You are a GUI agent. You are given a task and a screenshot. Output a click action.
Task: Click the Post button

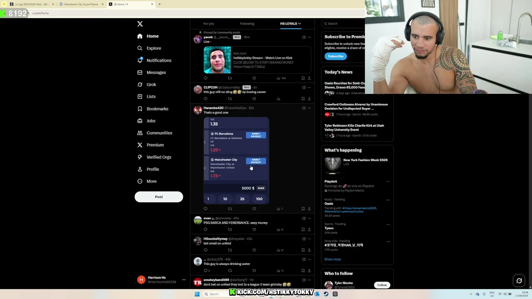point(159,197)
